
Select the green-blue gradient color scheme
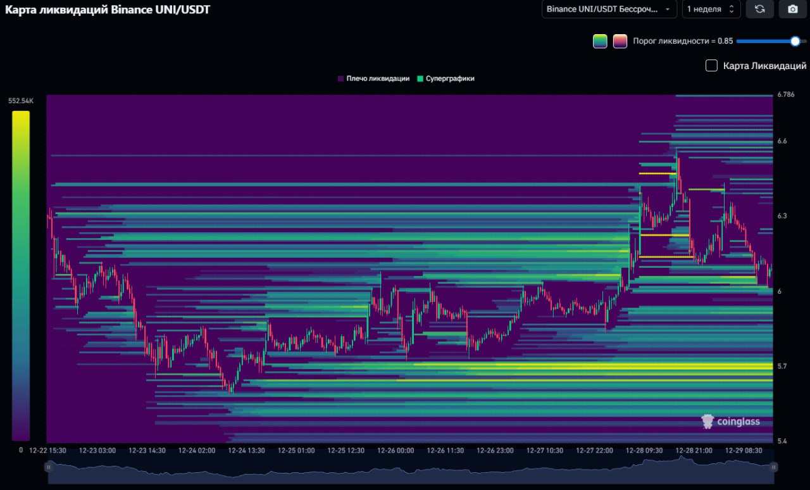pos(600,41)
